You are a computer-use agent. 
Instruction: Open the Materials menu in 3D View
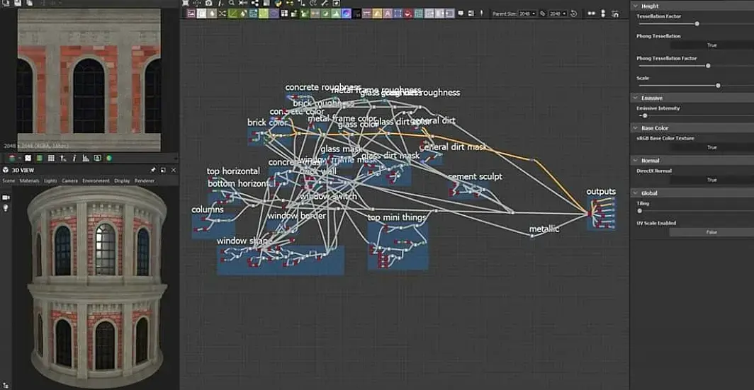29,181
